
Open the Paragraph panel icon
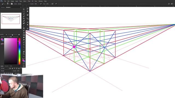28,25
